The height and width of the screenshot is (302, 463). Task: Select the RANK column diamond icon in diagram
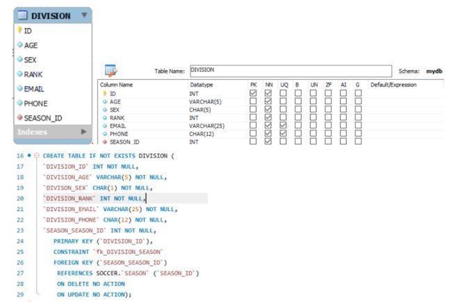[x=19, y=74]
